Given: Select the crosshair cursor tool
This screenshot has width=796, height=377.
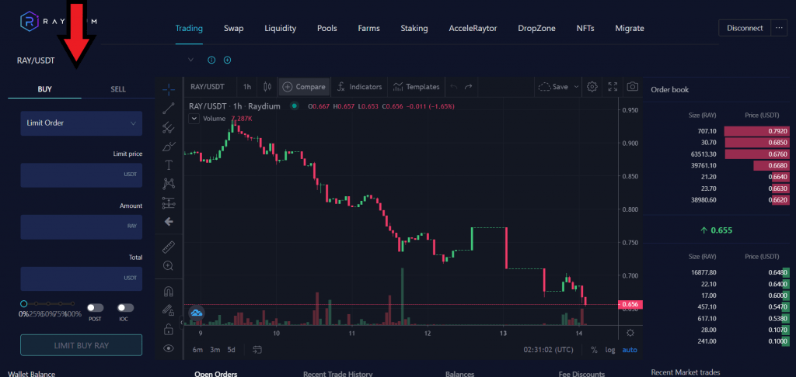Looking at the screenshot, I should 169,89.
